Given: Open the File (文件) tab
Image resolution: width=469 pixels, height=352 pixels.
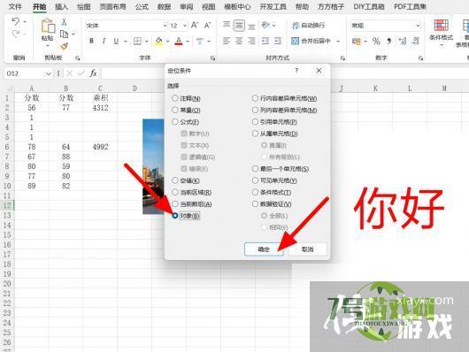Looking at the screenshot, I should 15,6.
